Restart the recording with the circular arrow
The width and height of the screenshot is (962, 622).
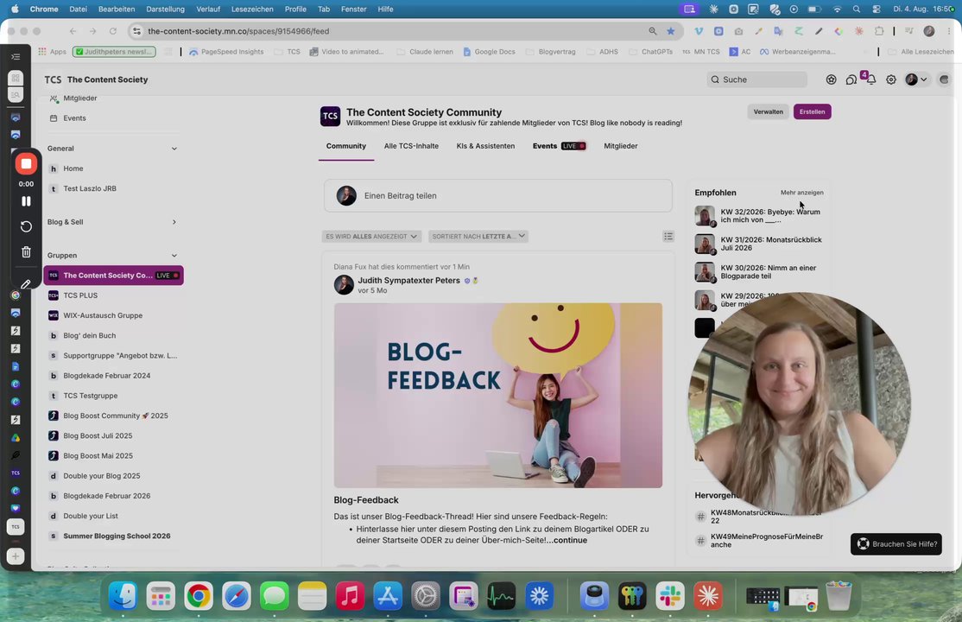pos(26,226)
